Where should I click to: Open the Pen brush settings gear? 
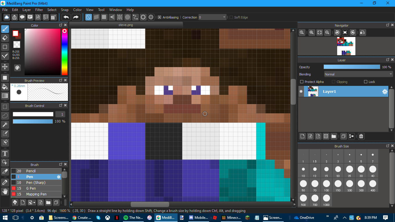(x=59, y=177)
